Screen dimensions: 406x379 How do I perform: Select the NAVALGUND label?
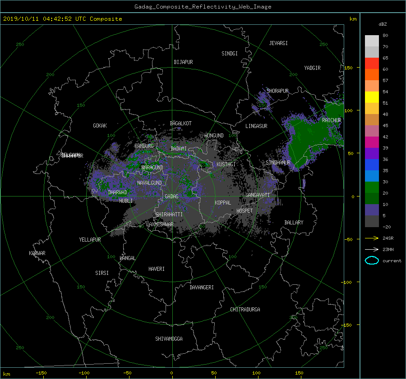pyautogui.click(x=149, y=183)
